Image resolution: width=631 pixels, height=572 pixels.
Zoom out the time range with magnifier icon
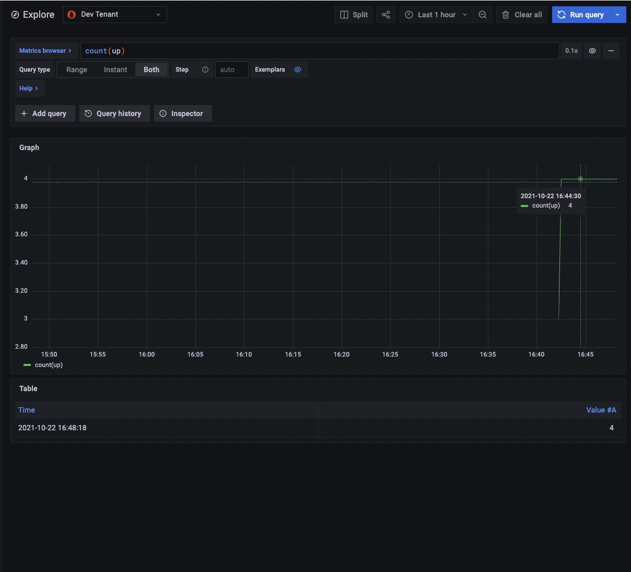click(482, 15)
